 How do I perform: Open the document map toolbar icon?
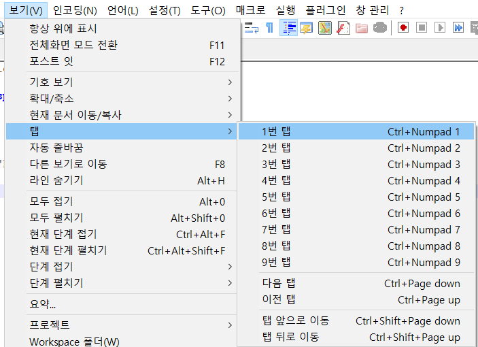coord(324,28)
